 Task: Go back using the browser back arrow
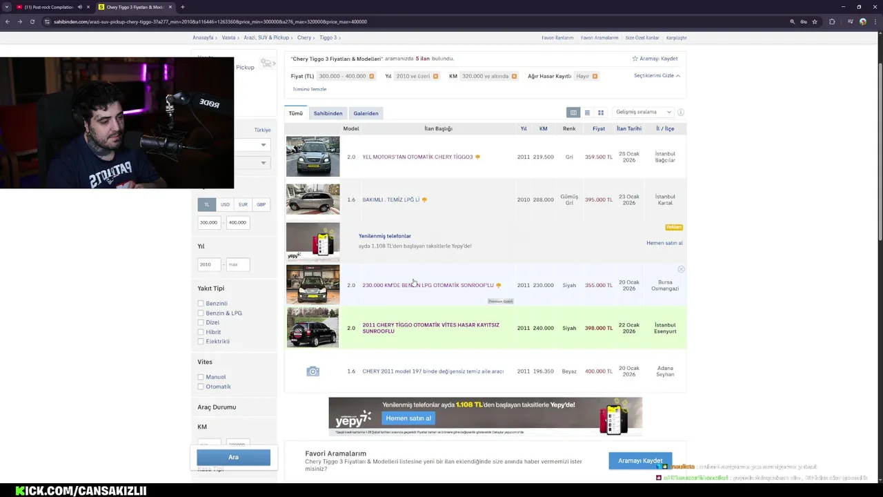(7, 21)
